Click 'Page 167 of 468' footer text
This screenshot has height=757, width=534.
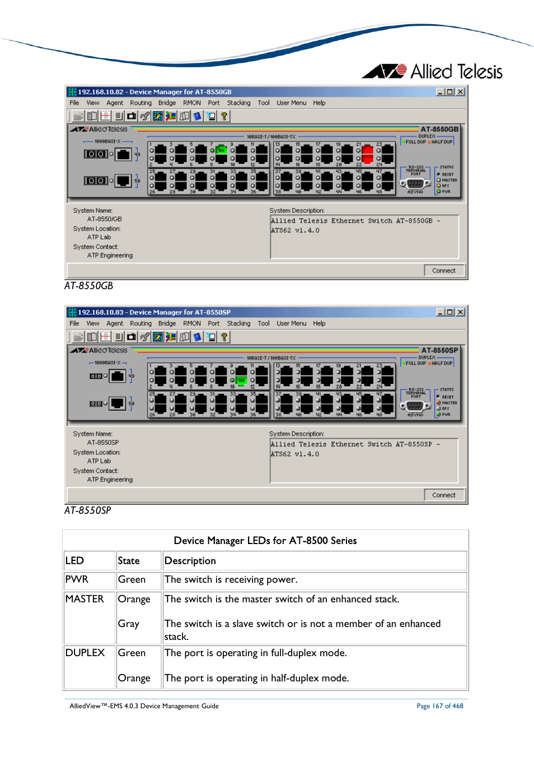pyautogui.click(x=440, y=706)
